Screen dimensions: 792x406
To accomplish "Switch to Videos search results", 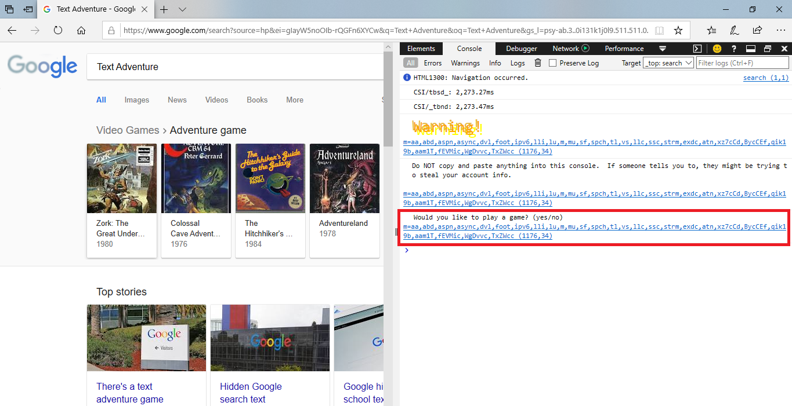I will tap(216, 100).
